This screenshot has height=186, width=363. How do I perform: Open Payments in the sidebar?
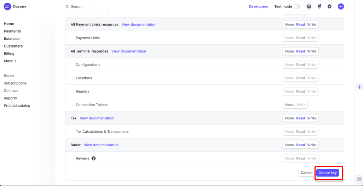(x=12, y=31)
